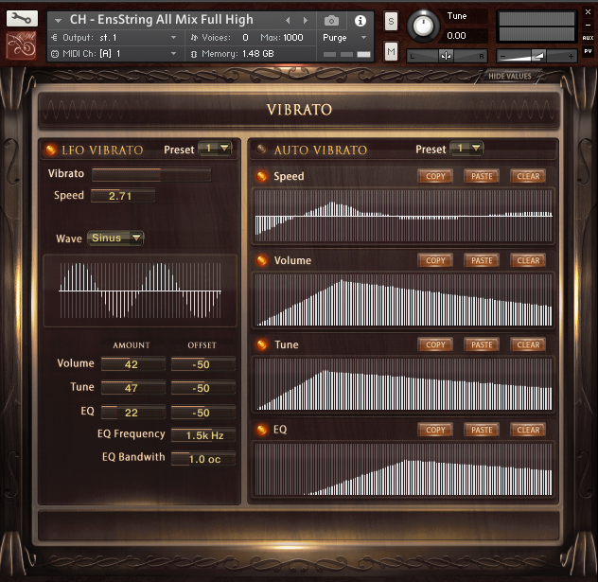Screen dimensions: 598x582
Task: Copy the Volume envelope
Action: pos(435,260)
